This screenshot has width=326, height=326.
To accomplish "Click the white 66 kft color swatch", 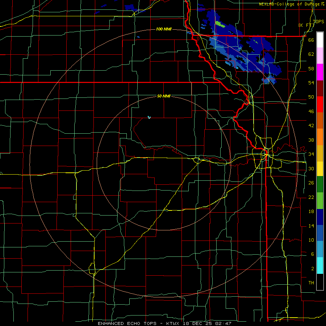I will (x=320, y=40).
